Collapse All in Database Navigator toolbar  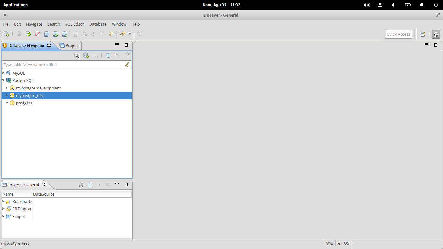[x=108, y=55]
